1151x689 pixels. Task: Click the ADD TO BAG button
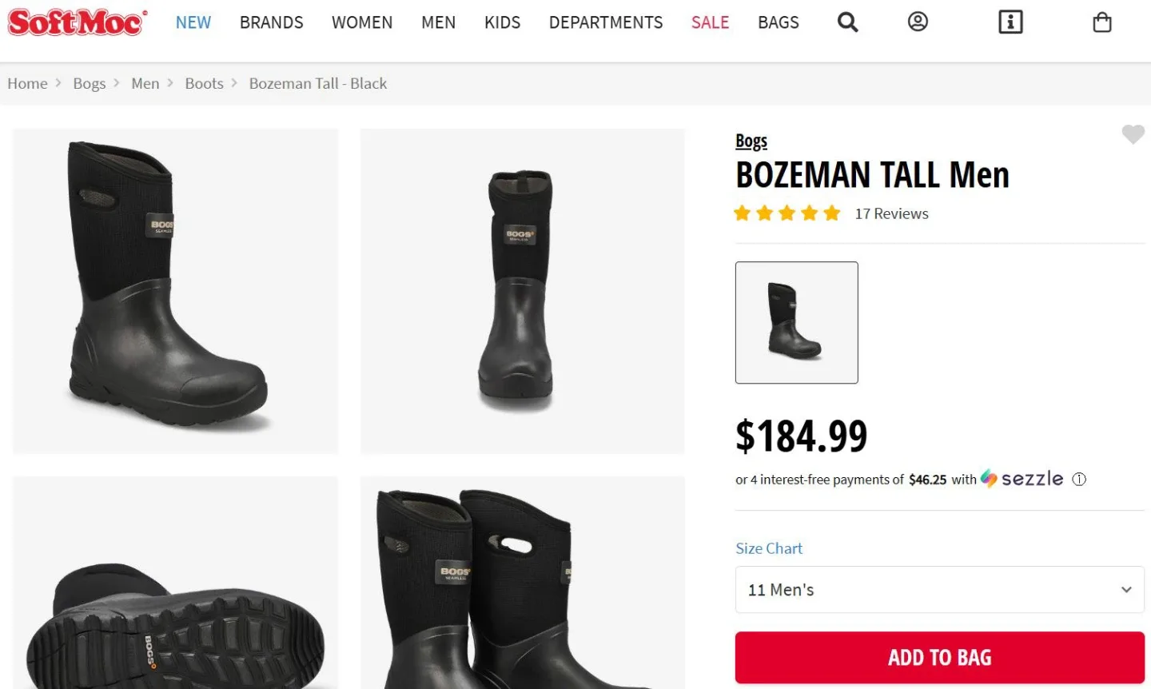pyautogui.click(x=939, y=657)
